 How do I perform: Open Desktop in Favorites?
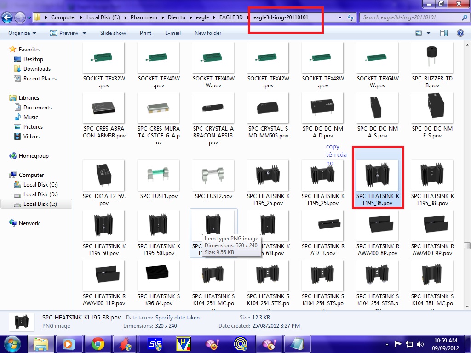pyautogui.click(x=33, y=59)
